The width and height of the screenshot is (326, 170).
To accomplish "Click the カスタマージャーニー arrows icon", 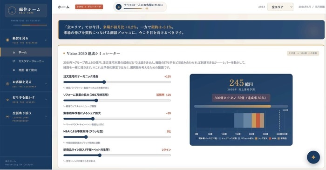I will click(x=14, y=61).
